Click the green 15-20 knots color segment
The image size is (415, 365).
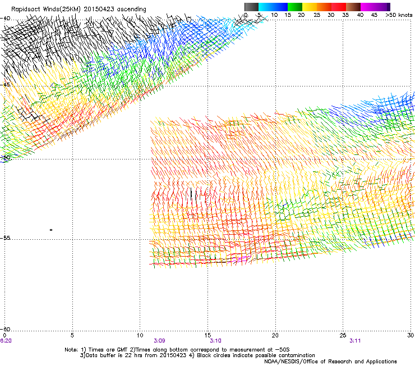(295, 7)
